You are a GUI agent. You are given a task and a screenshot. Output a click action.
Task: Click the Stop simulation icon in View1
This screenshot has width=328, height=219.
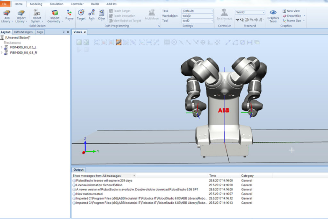pyautogui.click(x=86, y=50)
